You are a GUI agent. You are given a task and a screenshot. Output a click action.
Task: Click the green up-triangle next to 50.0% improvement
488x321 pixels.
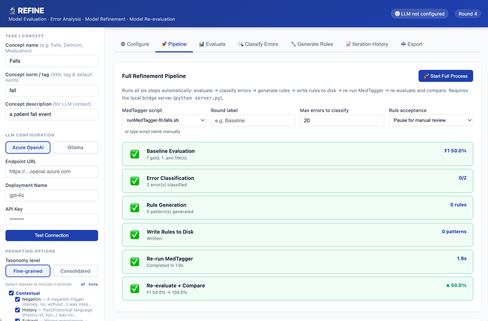tap(448, 285)
